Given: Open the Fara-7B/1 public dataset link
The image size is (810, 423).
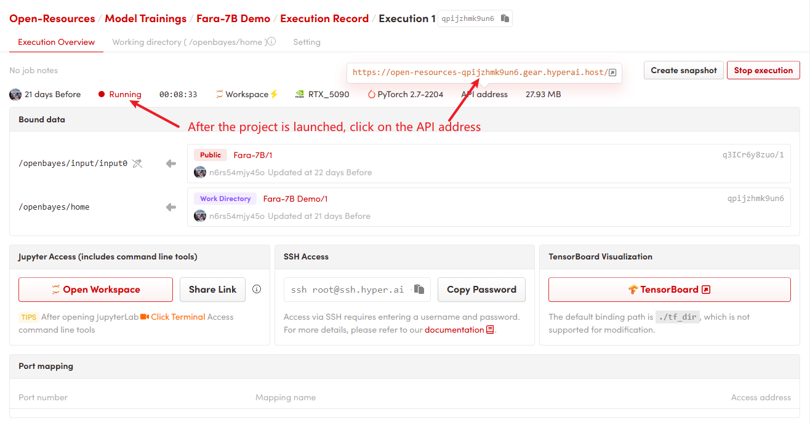Looking at the screenshot, I should (252, 155).
